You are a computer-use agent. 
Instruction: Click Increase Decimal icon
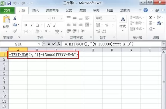[x=98, y=31]
